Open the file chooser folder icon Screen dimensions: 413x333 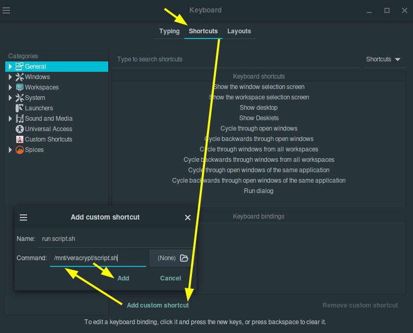coord(184,258)
